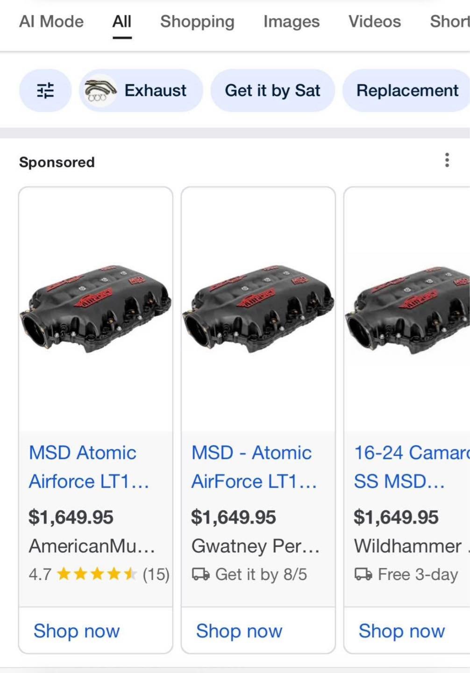Click star rating on AmericanMuscle listing
The image size is (470, 673).
[96, 574]
